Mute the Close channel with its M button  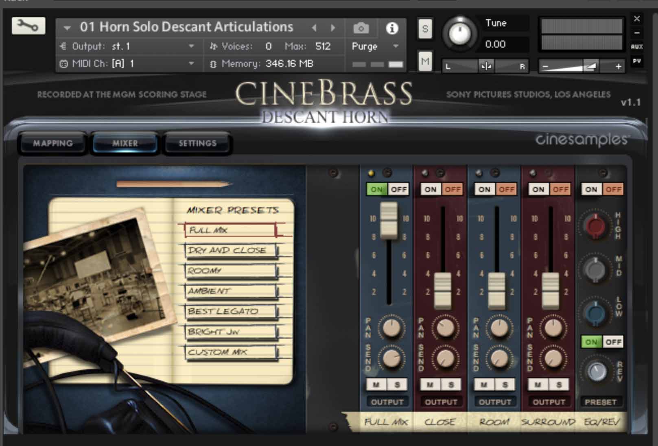[429, 384]
